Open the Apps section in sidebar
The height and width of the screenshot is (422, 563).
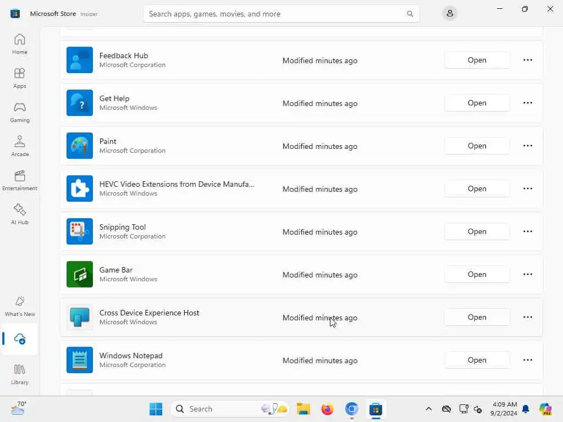click(x=20, y=78)
